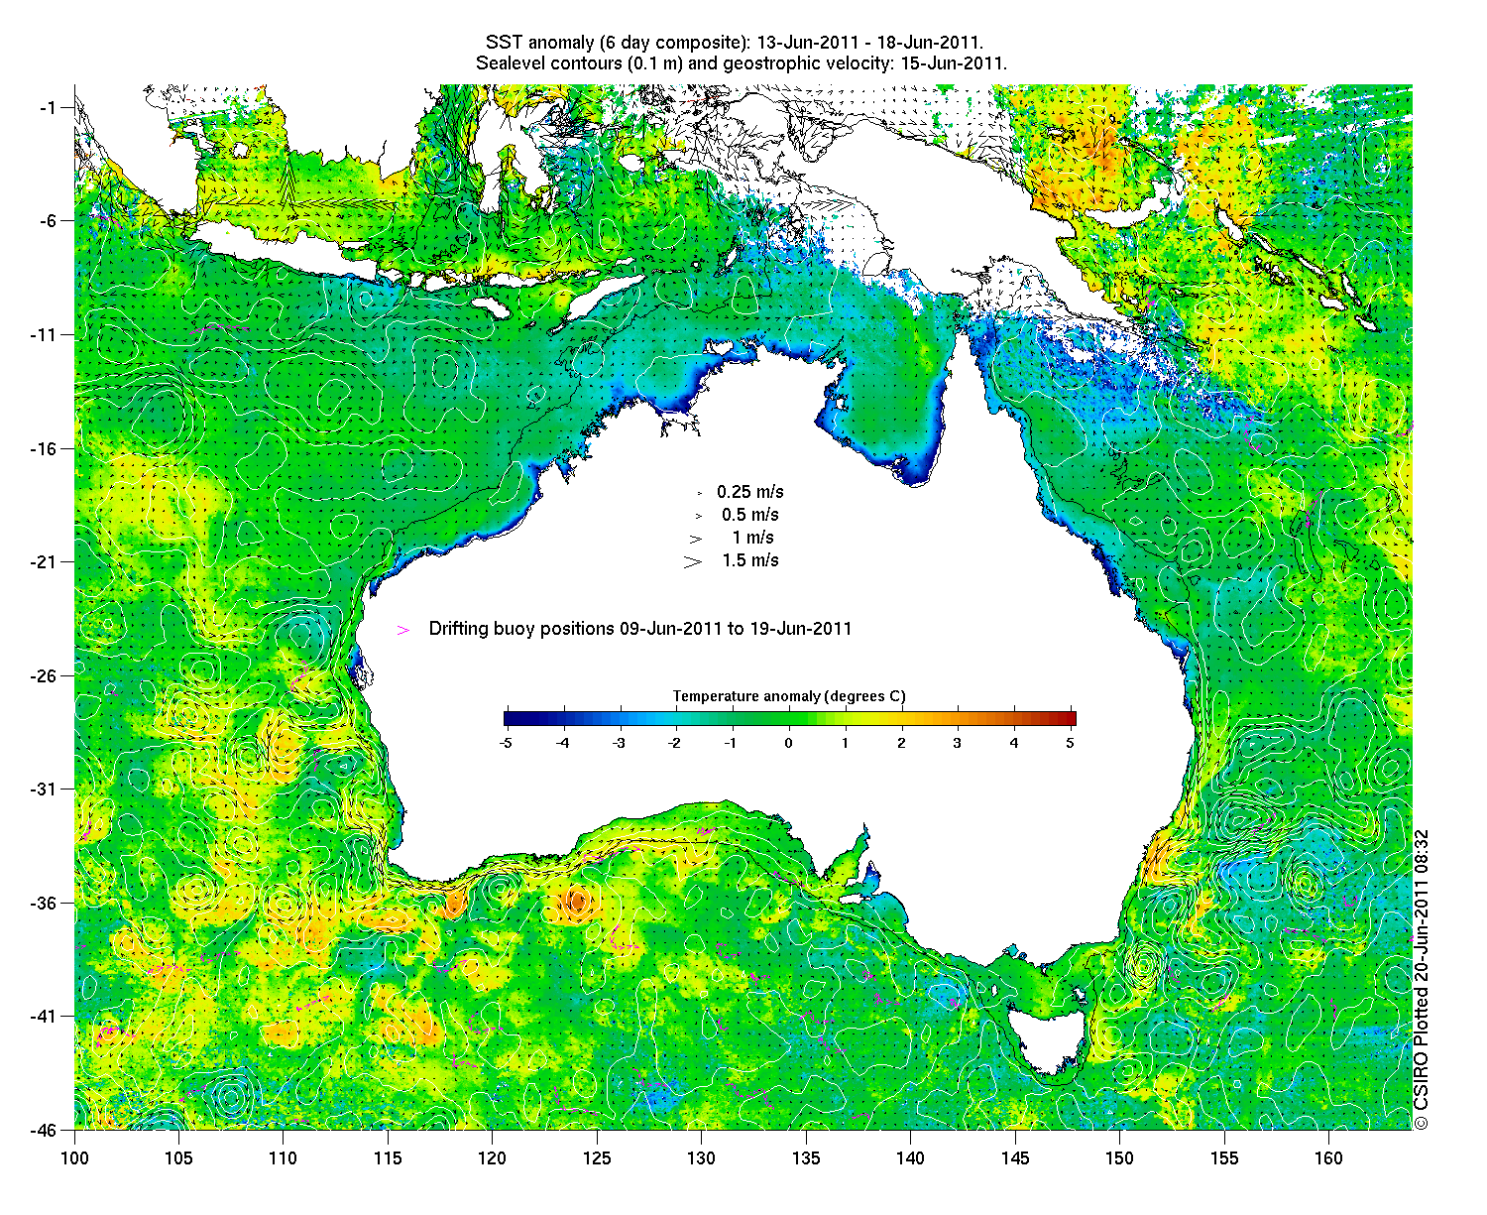
Task: Click the '2' colorbar tick label
Action: (901, 742)
